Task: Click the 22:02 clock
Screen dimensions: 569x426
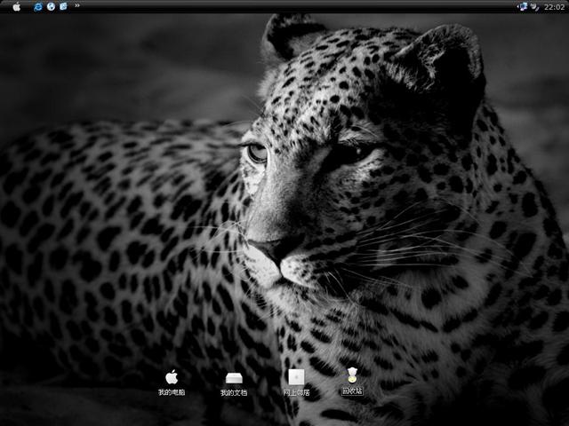Action: pos(554,6)
